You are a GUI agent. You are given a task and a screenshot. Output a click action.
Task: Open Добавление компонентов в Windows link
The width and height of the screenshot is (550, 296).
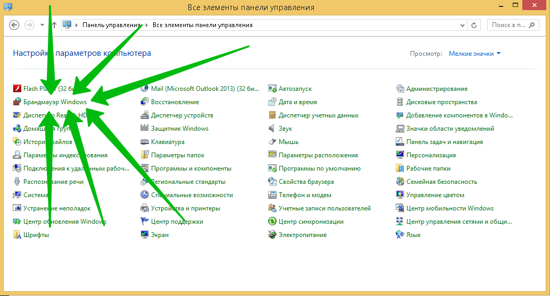click(x=460, y=115)
